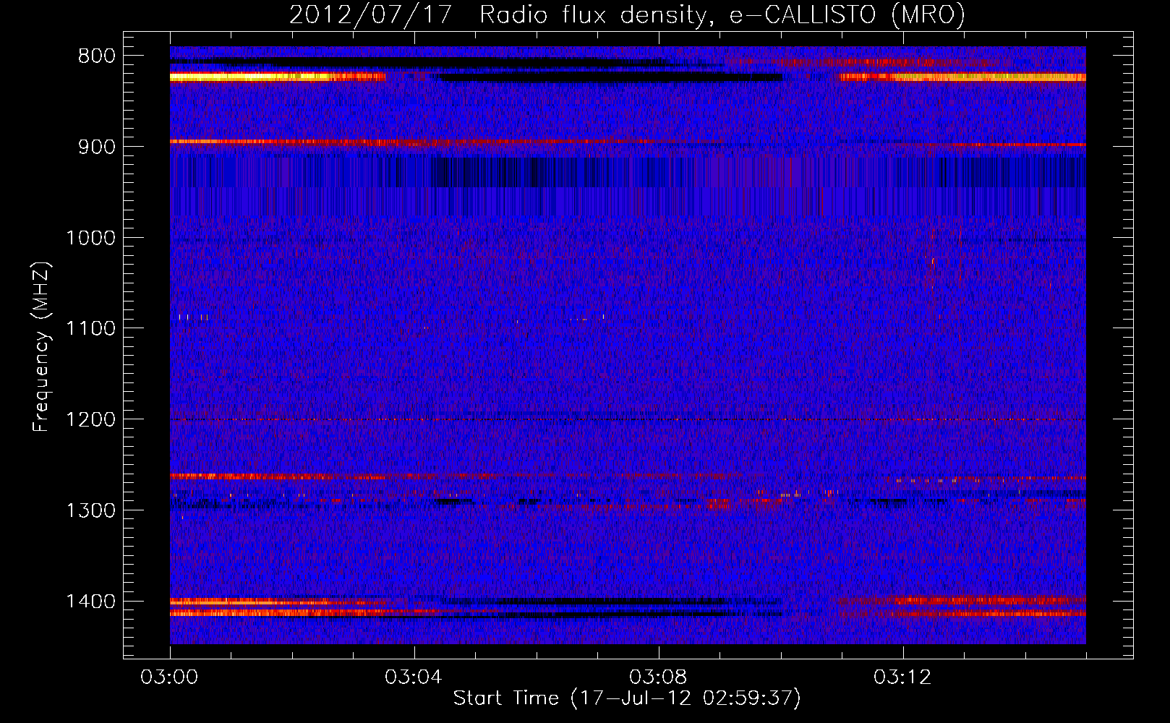Click the 1200 frequency tick label

[90, 420]
